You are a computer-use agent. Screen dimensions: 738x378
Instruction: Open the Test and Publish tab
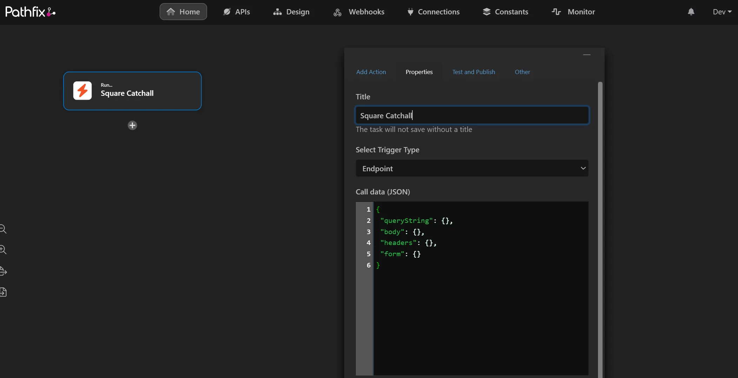(x=473, y=72)
